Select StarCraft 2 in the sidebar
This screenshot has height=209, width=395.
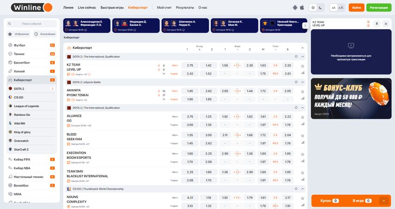[x=31, y=149]
